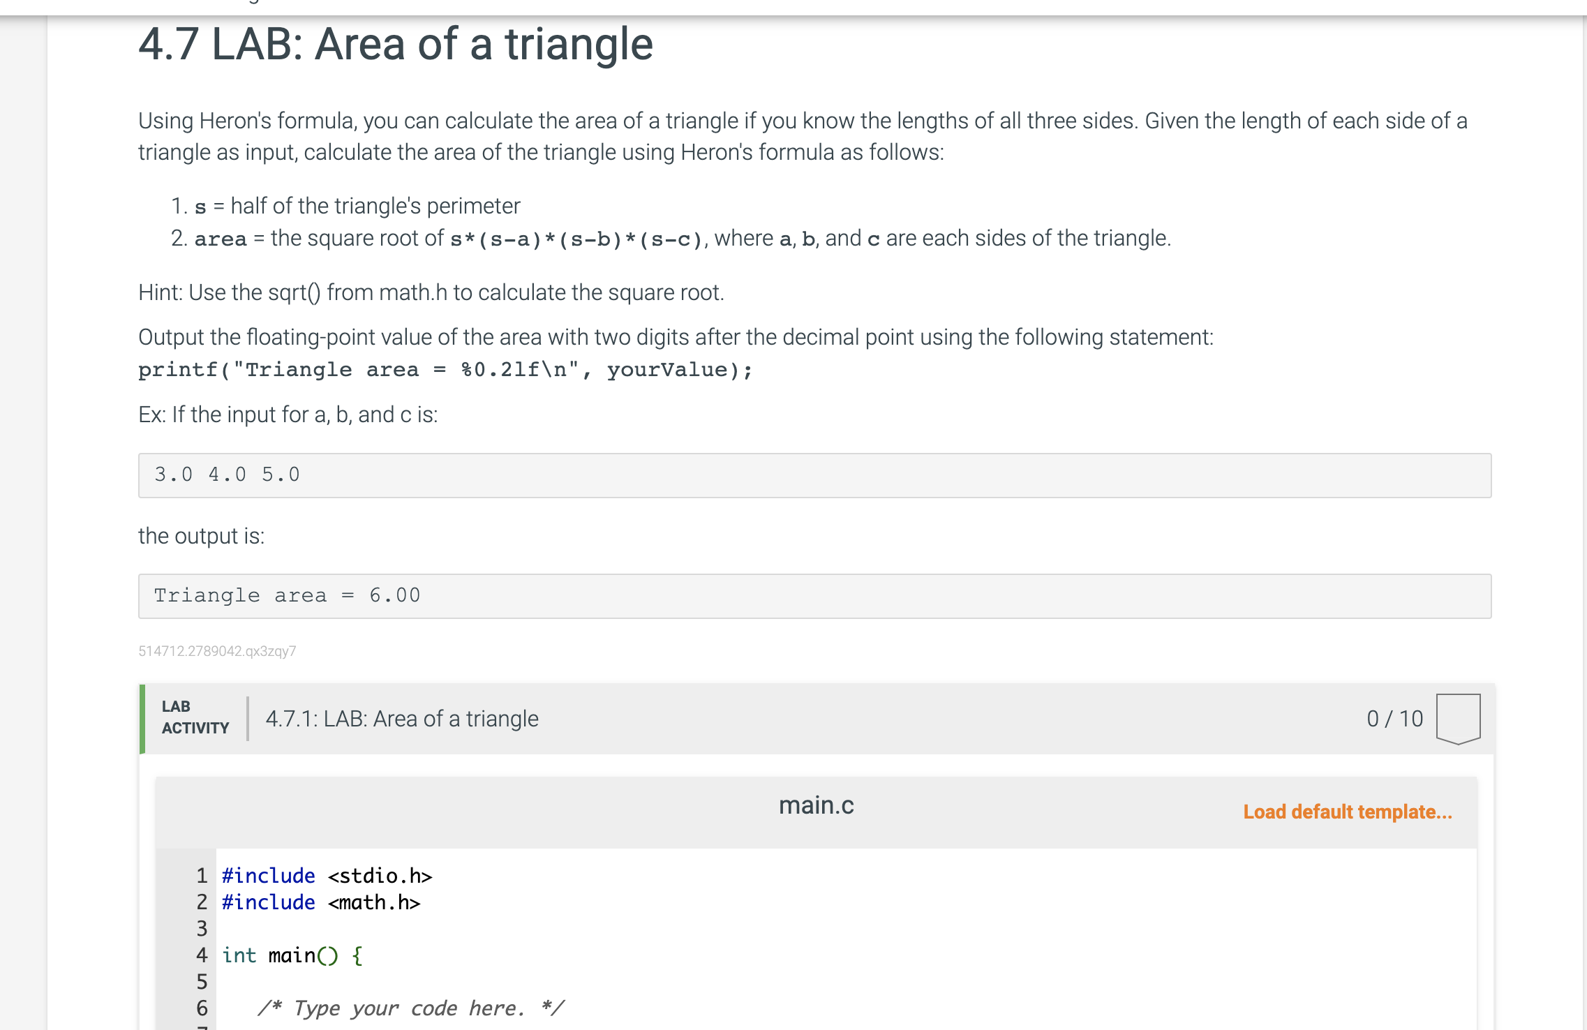Open the Load default template link
The width and height of the screenshot is (1587, 1030).
tap(1347, 812)
